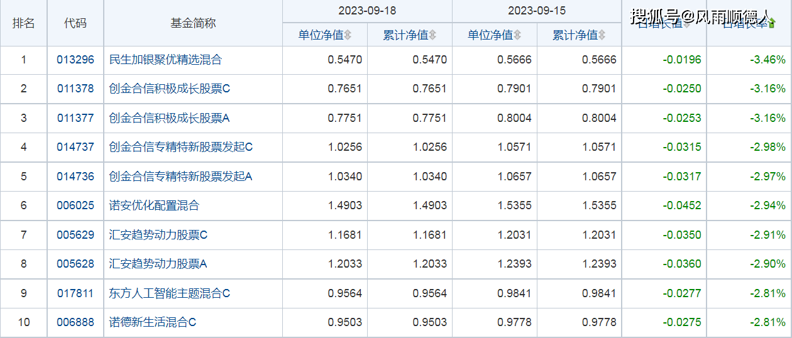
Task: Select fund code 014737
Action: click(75, 148)
